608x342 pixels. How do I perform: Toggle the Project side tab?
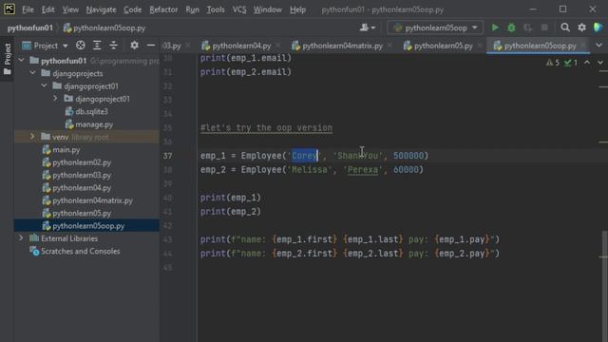tap(7, 59)
